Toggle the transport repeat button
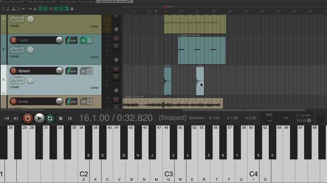Image resolution: width=327 pixels, height=183 pixels. [x=50, y=118]
